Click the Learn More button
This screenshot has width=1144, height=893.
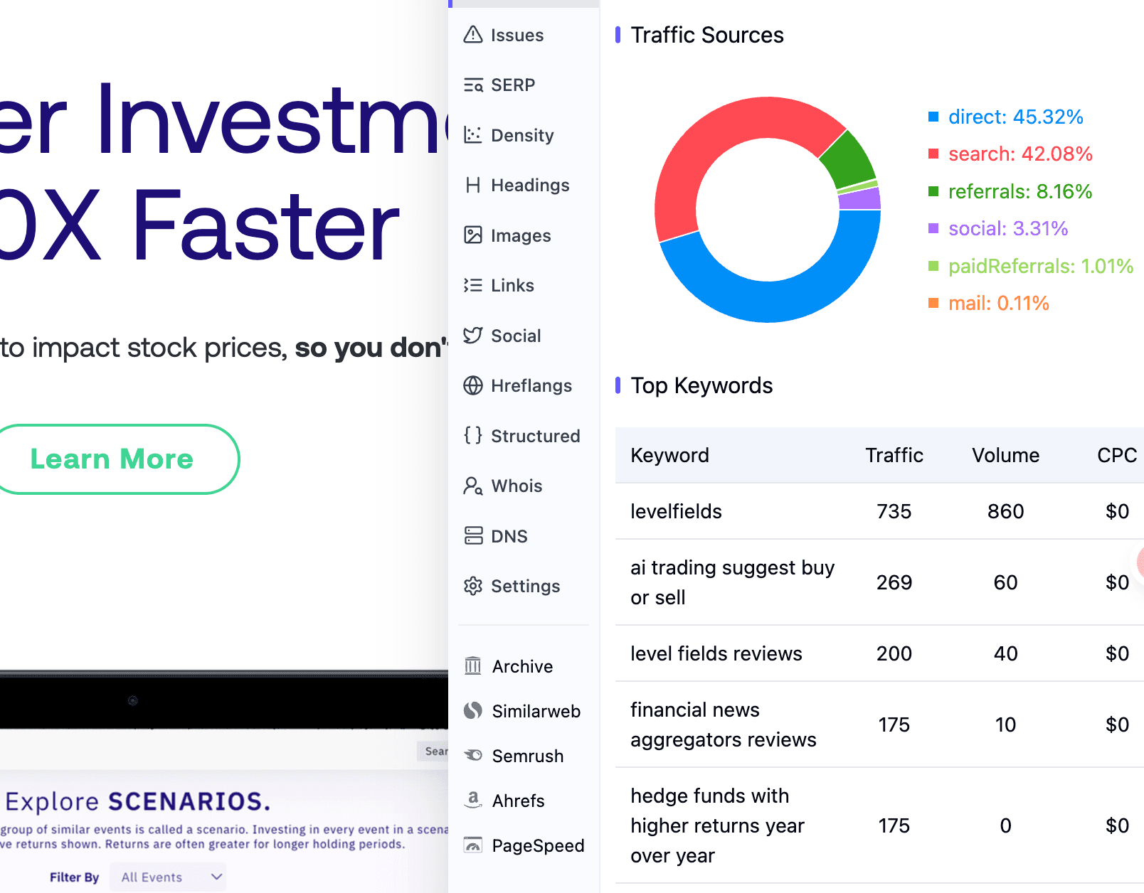click(112, 459)
